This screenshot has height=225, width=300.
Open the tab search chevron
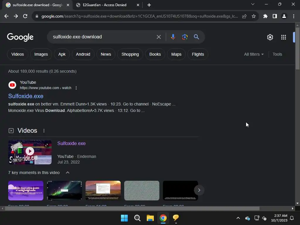click(x=253, y=4)
